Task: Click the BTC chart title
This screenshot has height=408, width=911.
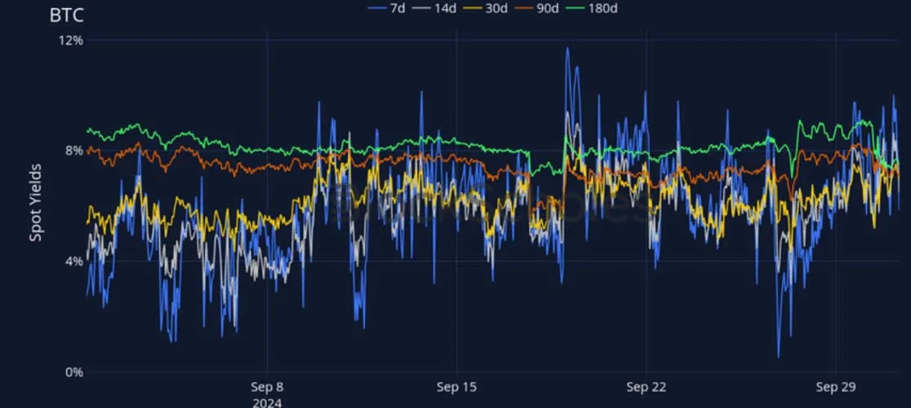Action: click(x=66, y=16)
